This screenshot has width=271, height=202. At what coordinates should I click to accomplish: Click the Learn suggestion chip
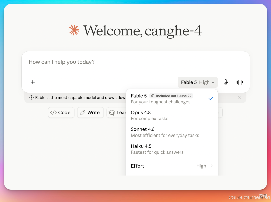click(x=117, y=112)
